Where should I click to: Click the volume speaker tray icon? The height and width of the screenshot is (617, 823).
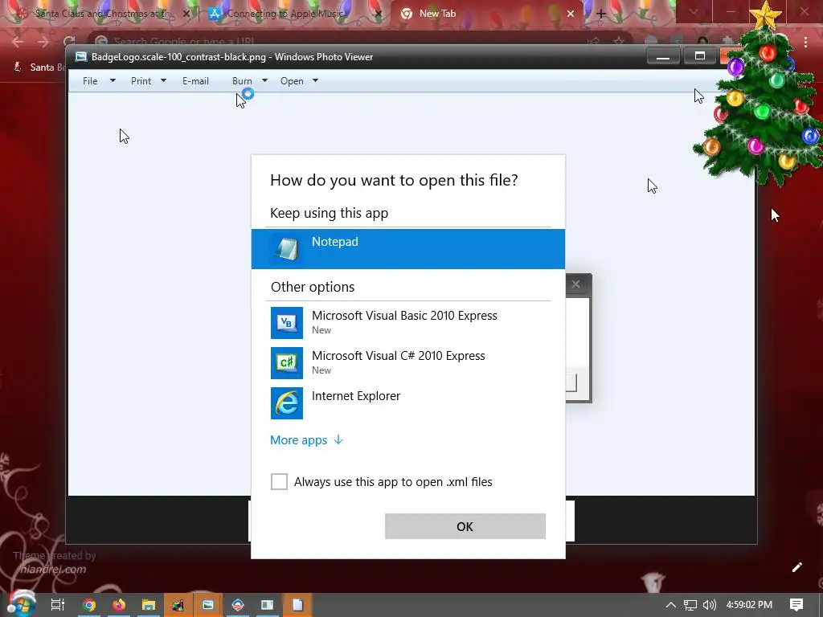point(709,605)
